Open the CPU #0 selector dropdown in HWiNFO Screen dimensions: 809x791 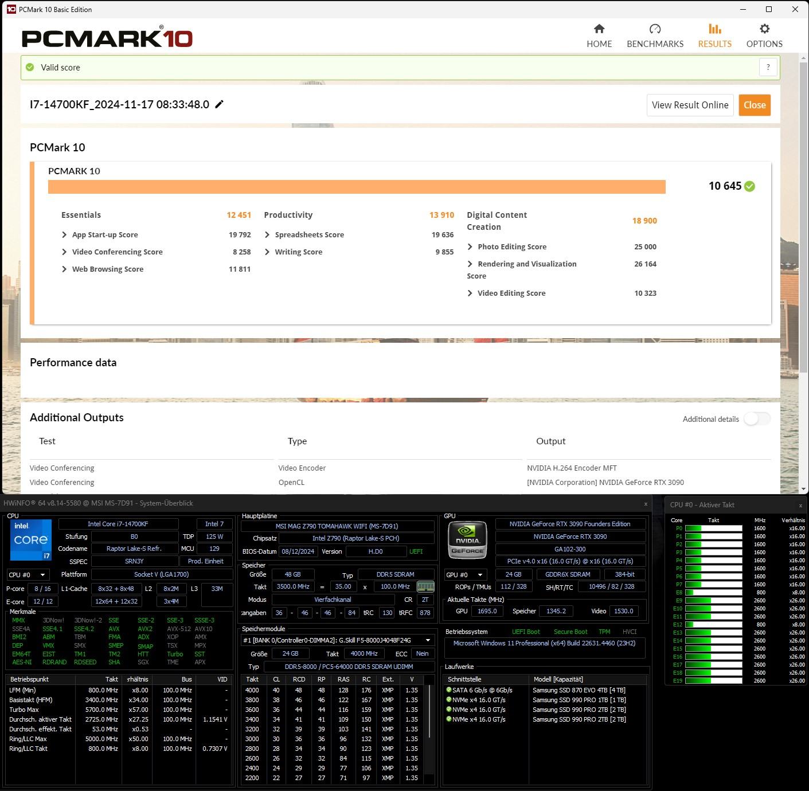point(28,574)
